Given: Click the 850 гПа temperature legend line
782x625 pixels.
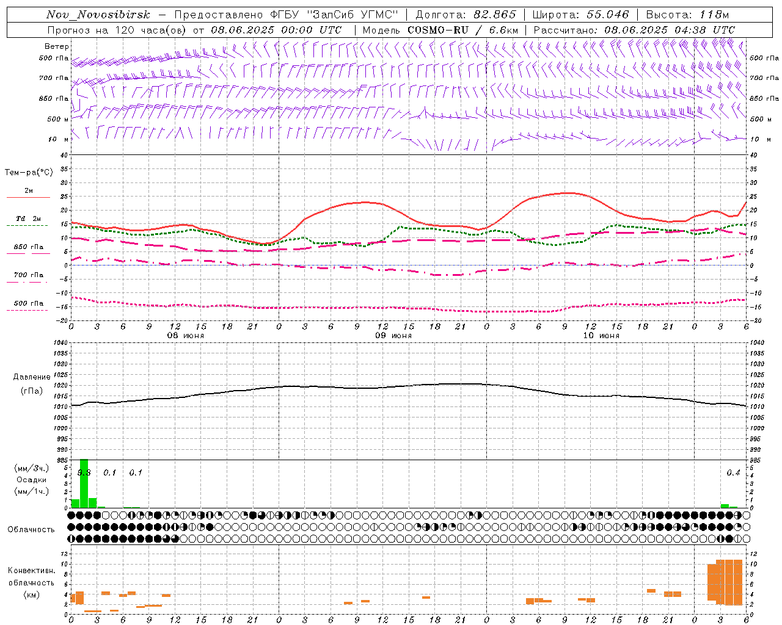Looking at the screenshot, I should tap(29, 253).
